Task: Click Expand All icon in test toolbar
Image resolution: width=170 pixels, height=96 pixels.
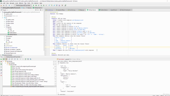Action: pyautogui.click(x=15, y=59)
